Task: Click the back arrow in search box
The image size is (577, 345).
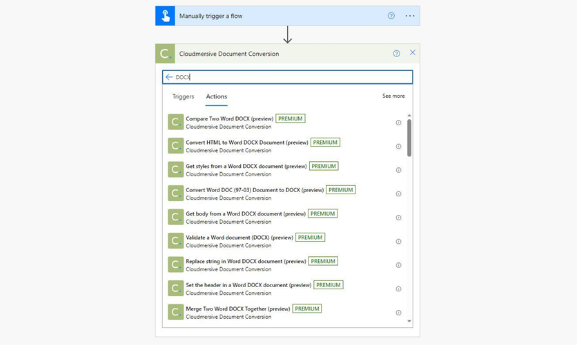Action: coord(169,77)
